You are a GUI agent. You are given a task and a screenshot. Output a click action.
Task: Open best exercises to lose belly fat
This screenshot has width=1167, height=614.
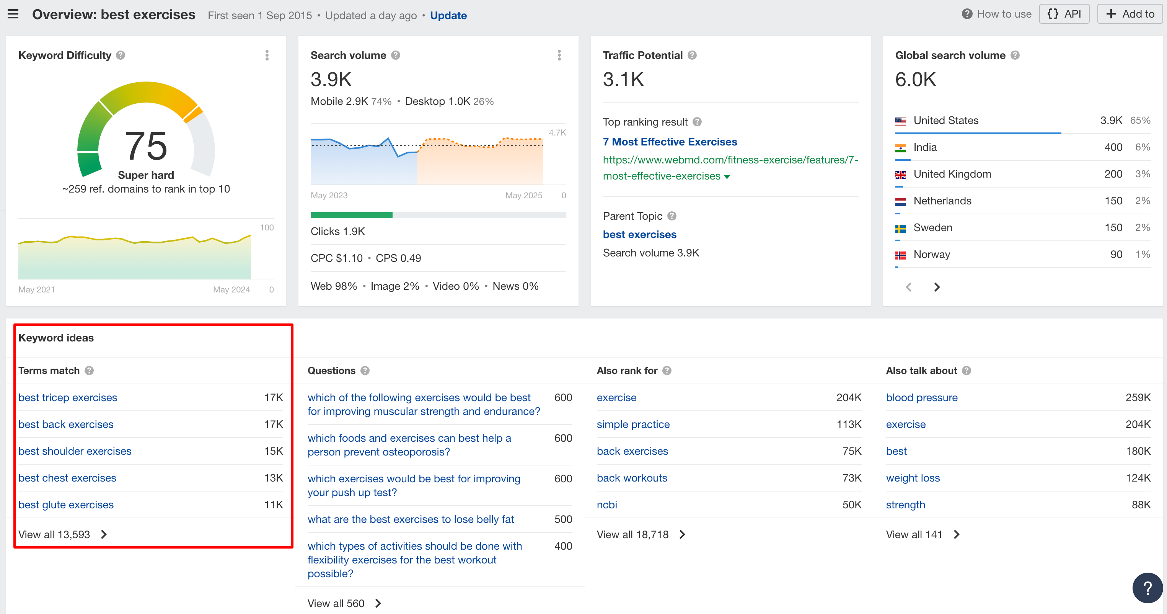(411, 520)
